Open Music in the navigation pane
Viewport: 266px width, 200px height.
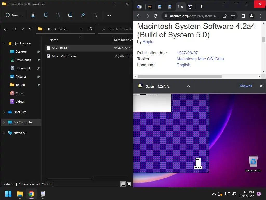click(x=20, y=93)
